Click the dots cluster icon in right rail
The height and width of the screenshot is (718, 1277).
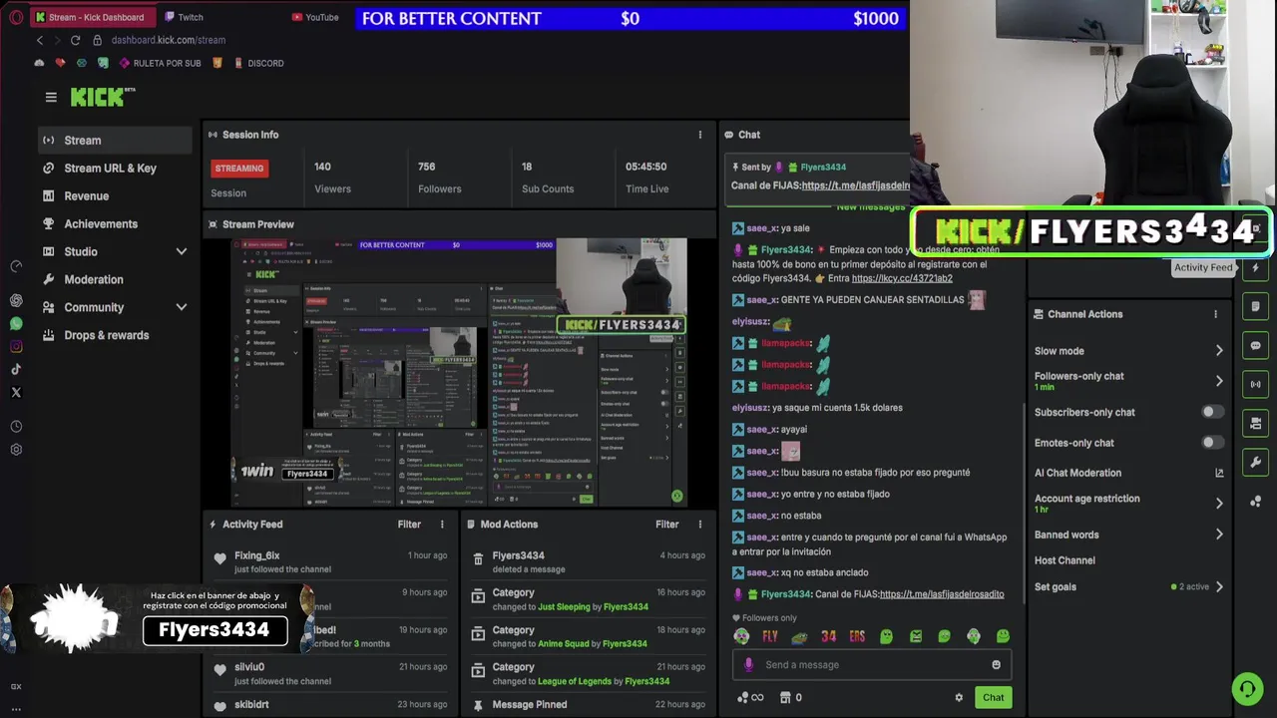click(1255, 501)
